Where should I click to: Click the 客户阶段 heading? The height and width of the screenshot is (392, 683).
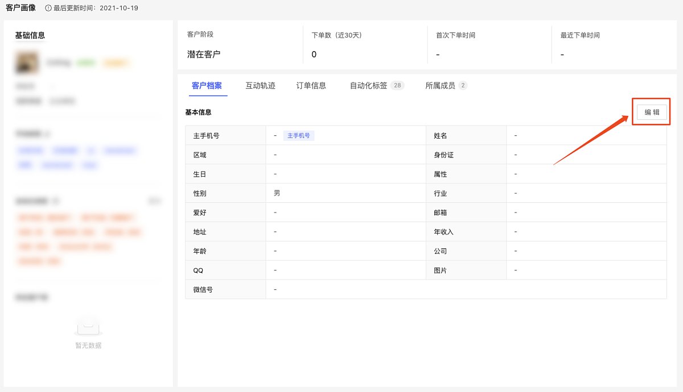click(200, 35)
